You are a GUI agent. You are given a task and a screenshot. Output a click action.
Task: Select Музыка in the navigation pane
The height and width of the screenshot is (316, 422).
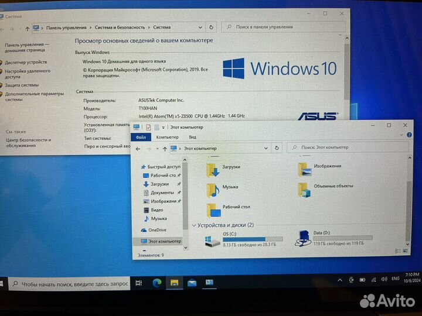[155, 218]
